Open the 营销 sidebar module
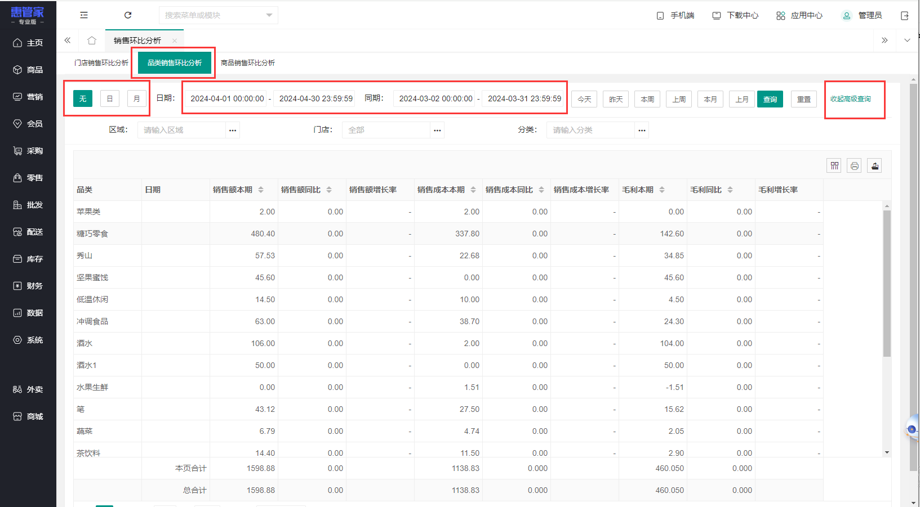Viewport: 920px width, 507px height. 28,97
